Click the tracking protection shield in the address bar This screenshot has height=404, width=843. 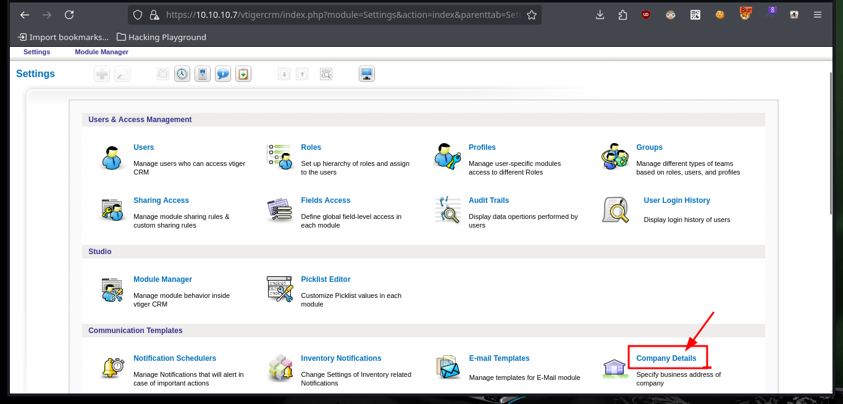(x=138, y=15)
